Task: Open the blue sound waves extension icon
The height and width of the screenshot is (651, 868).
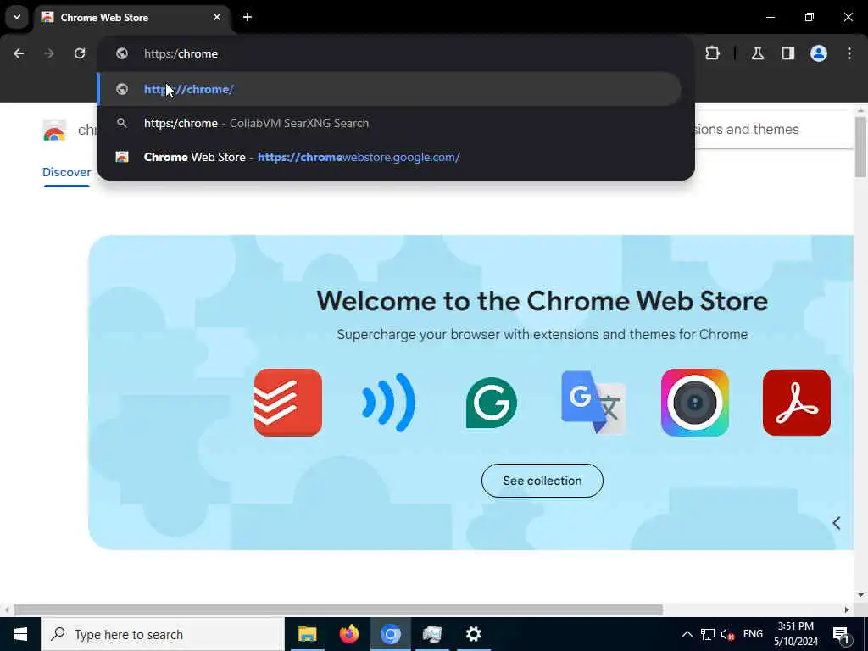Action: click(388, 403)
